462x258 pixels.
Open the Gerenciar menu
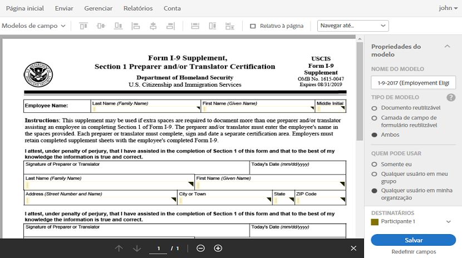click(98, 8)
